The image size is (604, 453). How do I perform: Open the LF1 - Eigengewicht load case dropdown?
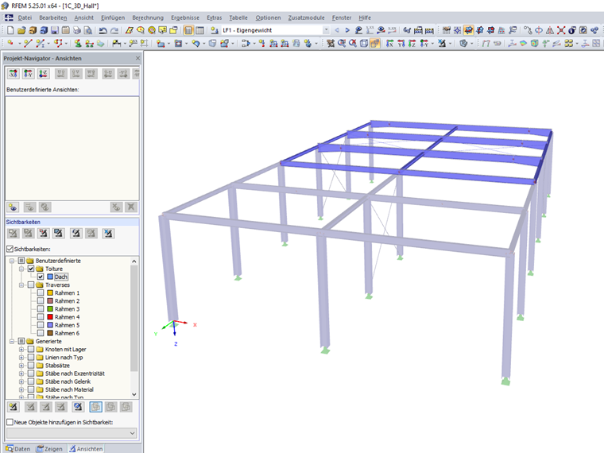pyautogui.click(x=326, y=30)
